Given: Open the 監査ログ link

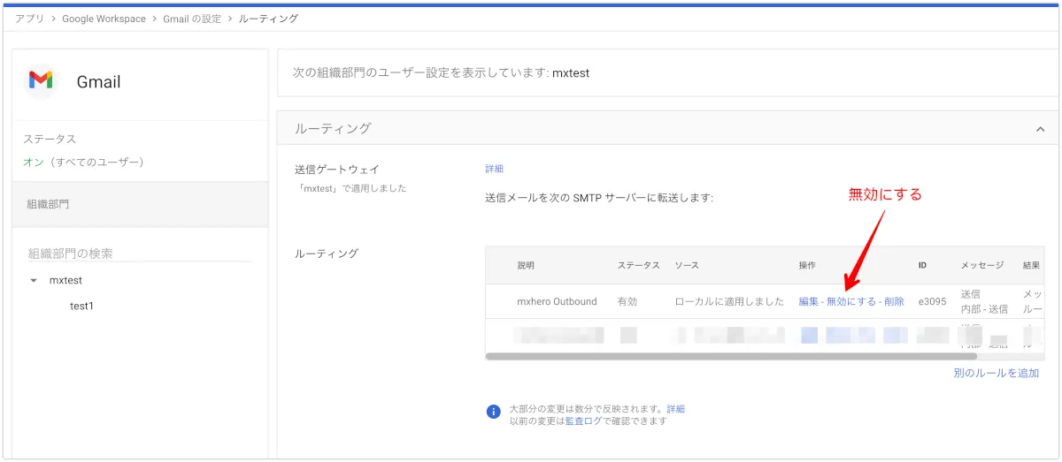Looking at the screenshot, I should pyautogui.click(x=583, y=421).
